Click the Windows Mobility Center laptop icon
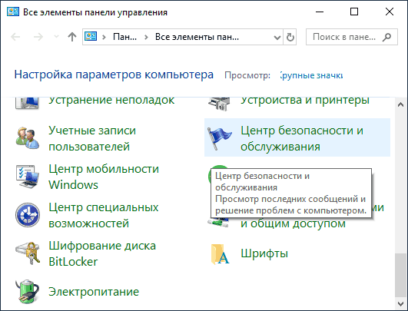This screenshot has height=311, width=408. point(28,177)
